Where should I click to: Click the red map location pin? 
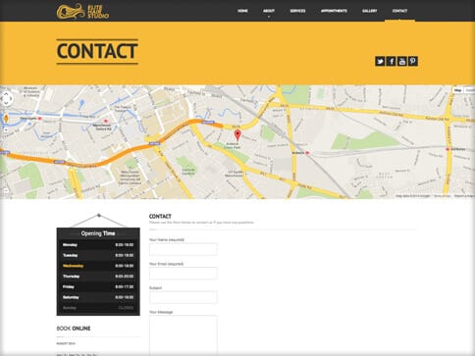[237, 135]
